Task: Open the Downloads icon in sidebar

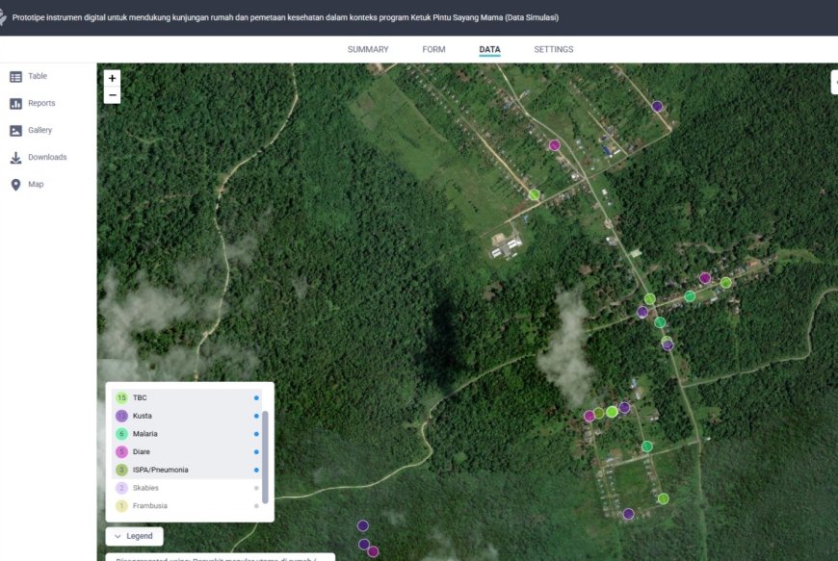Action: click(x=16, y=158)
